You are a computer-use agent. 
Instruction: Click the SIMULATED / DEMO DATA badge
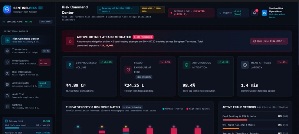click(152, 10)
